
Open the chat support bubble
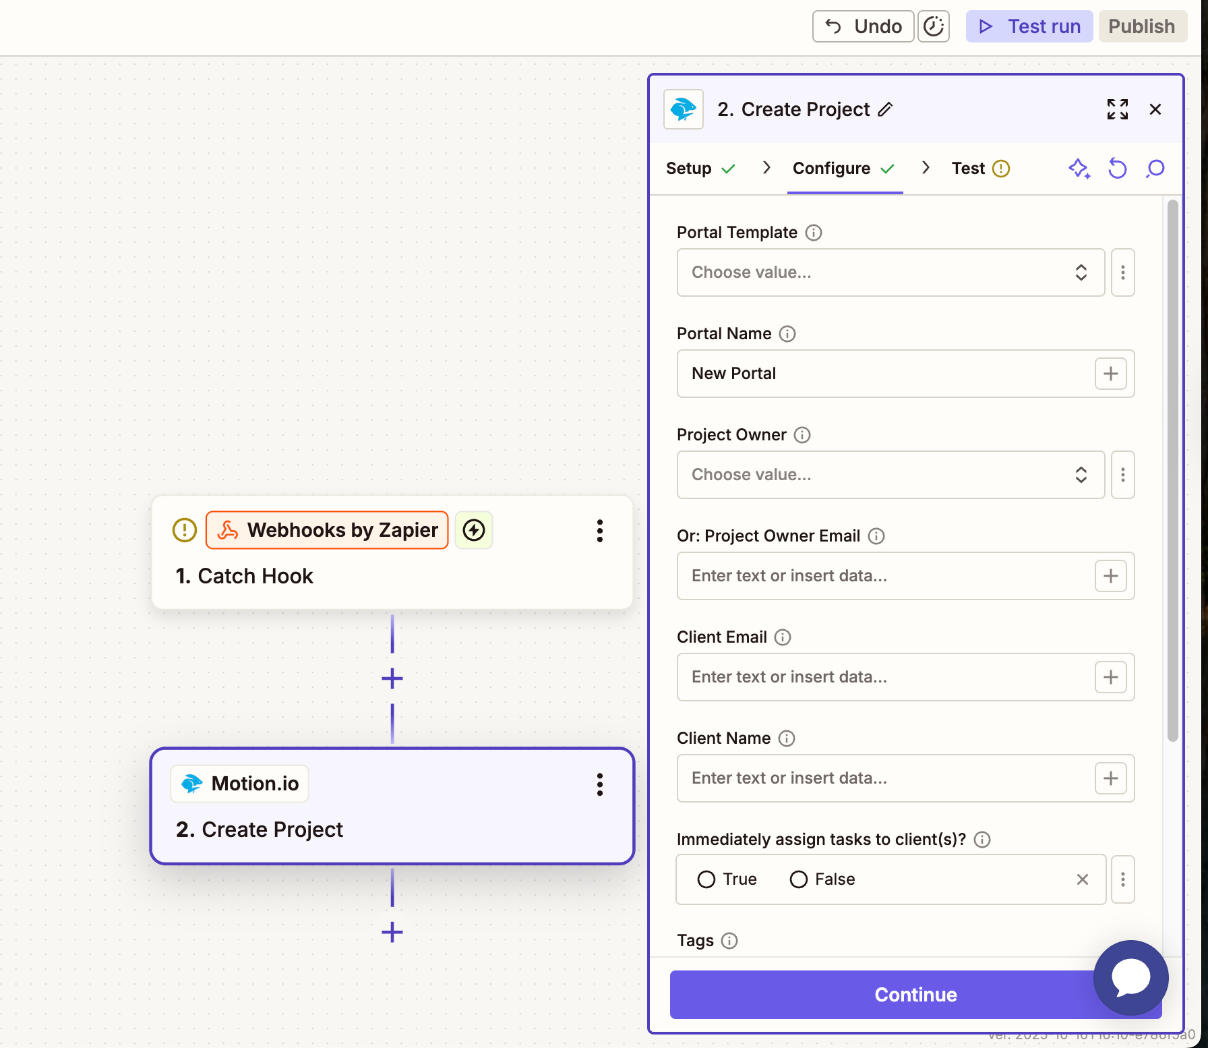[1131, 978]
